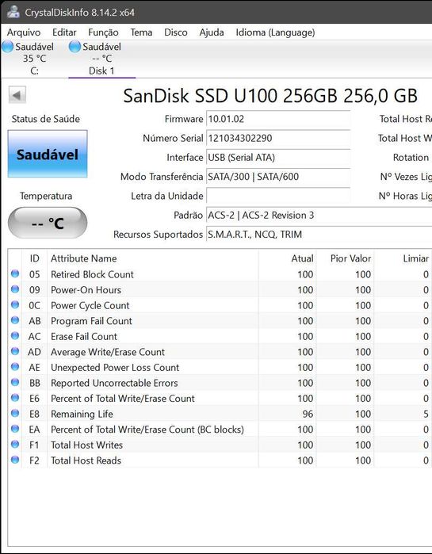Click the previous disk arrow button
This screenshot has height=554, width=432.
pos(17,95)
